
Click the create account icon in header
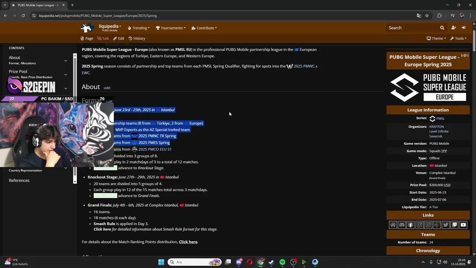point(453,28)
